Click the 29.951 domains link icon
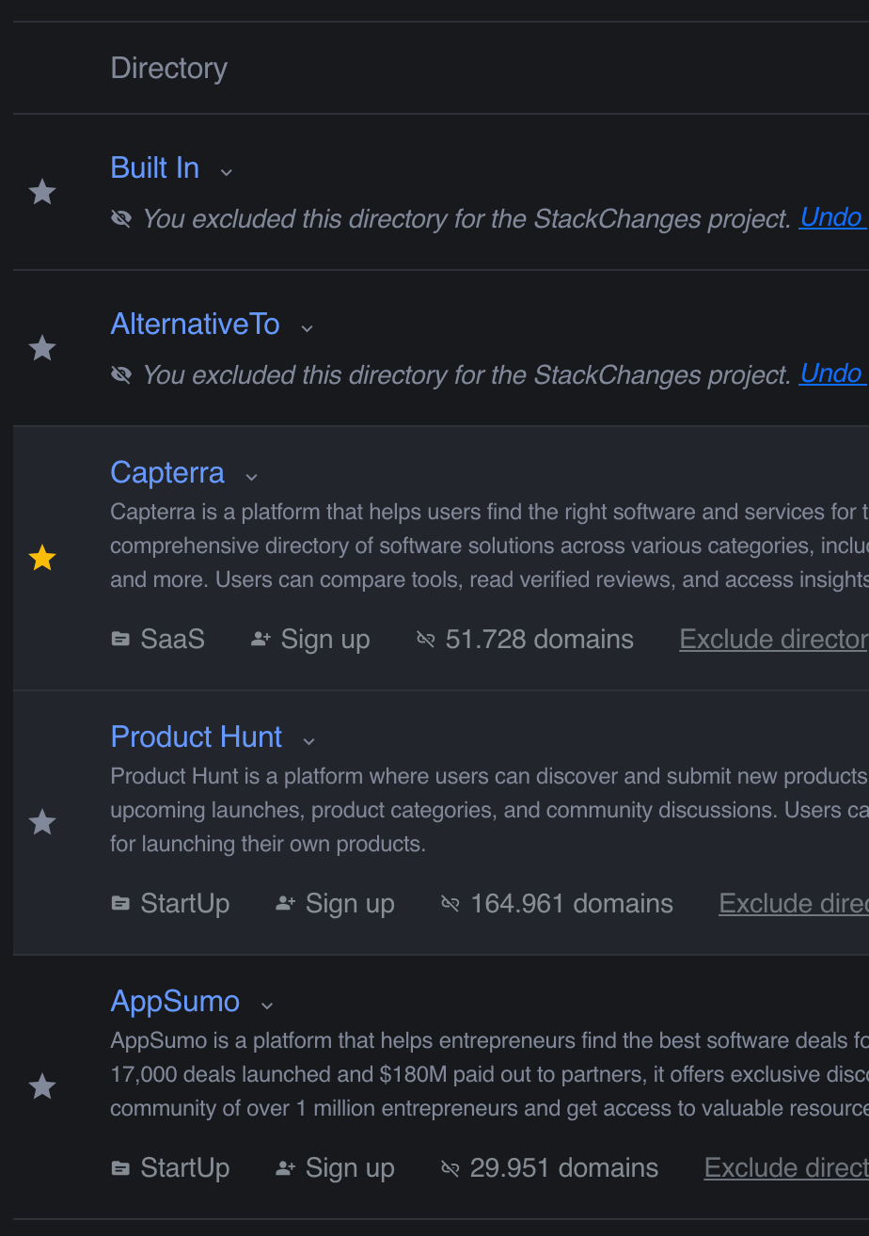Viewport: 869px width, 1236px height. pos(450,1168)
